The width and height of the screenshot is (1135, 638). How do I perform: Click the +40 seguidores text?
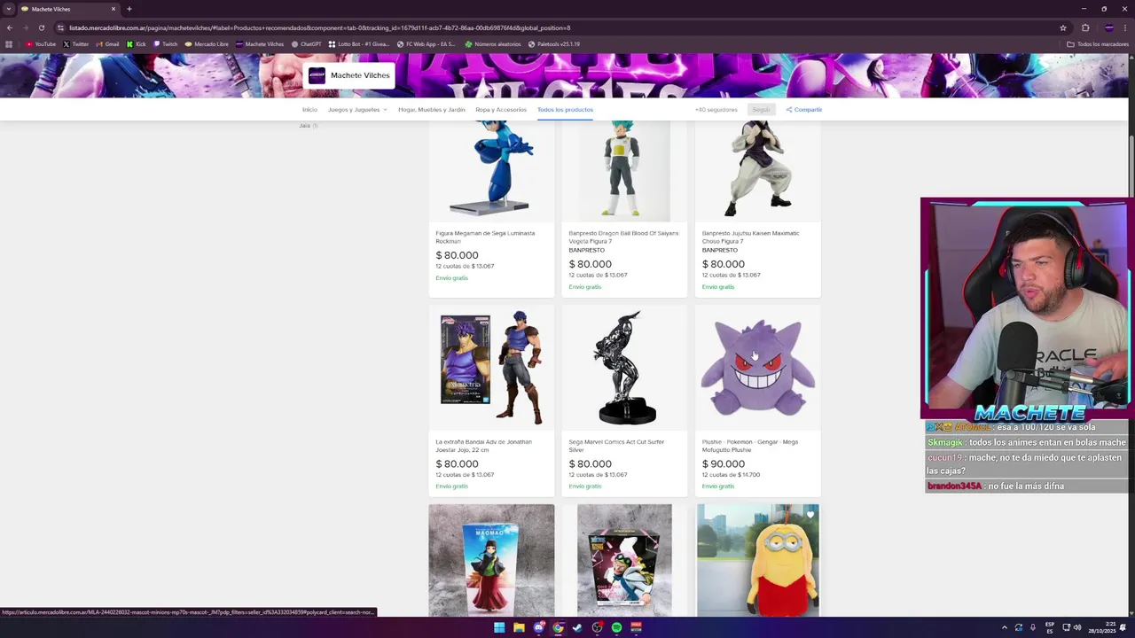pyautogui.click(x=716, y=110)
